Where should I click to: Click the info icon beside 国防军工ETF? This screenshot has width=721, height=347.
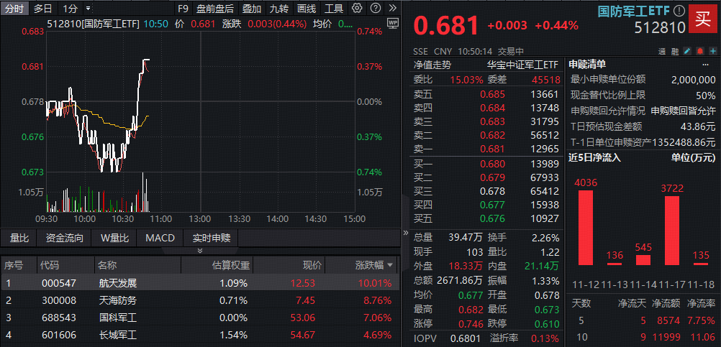[679, 10]
